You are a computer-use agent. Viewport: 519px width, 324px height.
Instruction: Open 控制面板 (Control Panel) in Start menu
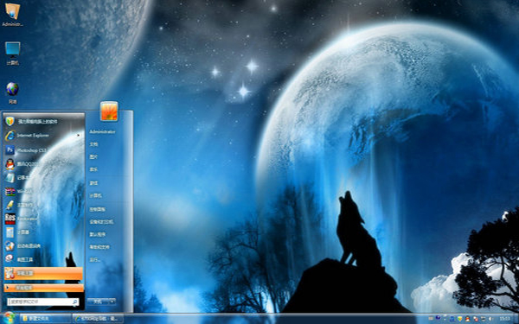click(x=97, y=209)
